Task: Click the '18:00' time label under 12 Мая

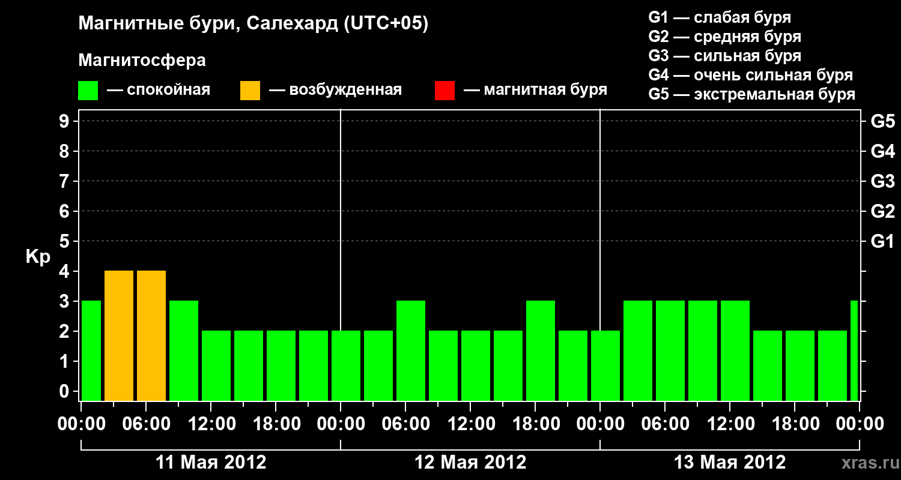Action: point(535,424)
